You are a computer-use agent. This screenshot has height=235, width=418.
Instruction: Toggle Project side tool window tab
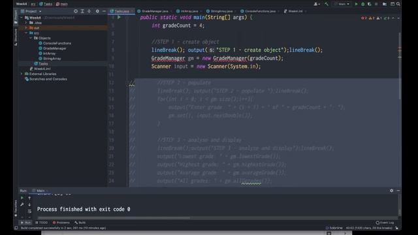point(16,16)
